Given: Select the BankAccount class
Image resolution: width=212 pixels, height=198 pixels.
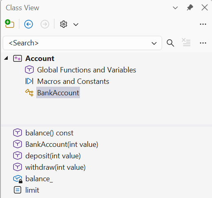Looking at the screenshot, I should click(x=58, y=93).
